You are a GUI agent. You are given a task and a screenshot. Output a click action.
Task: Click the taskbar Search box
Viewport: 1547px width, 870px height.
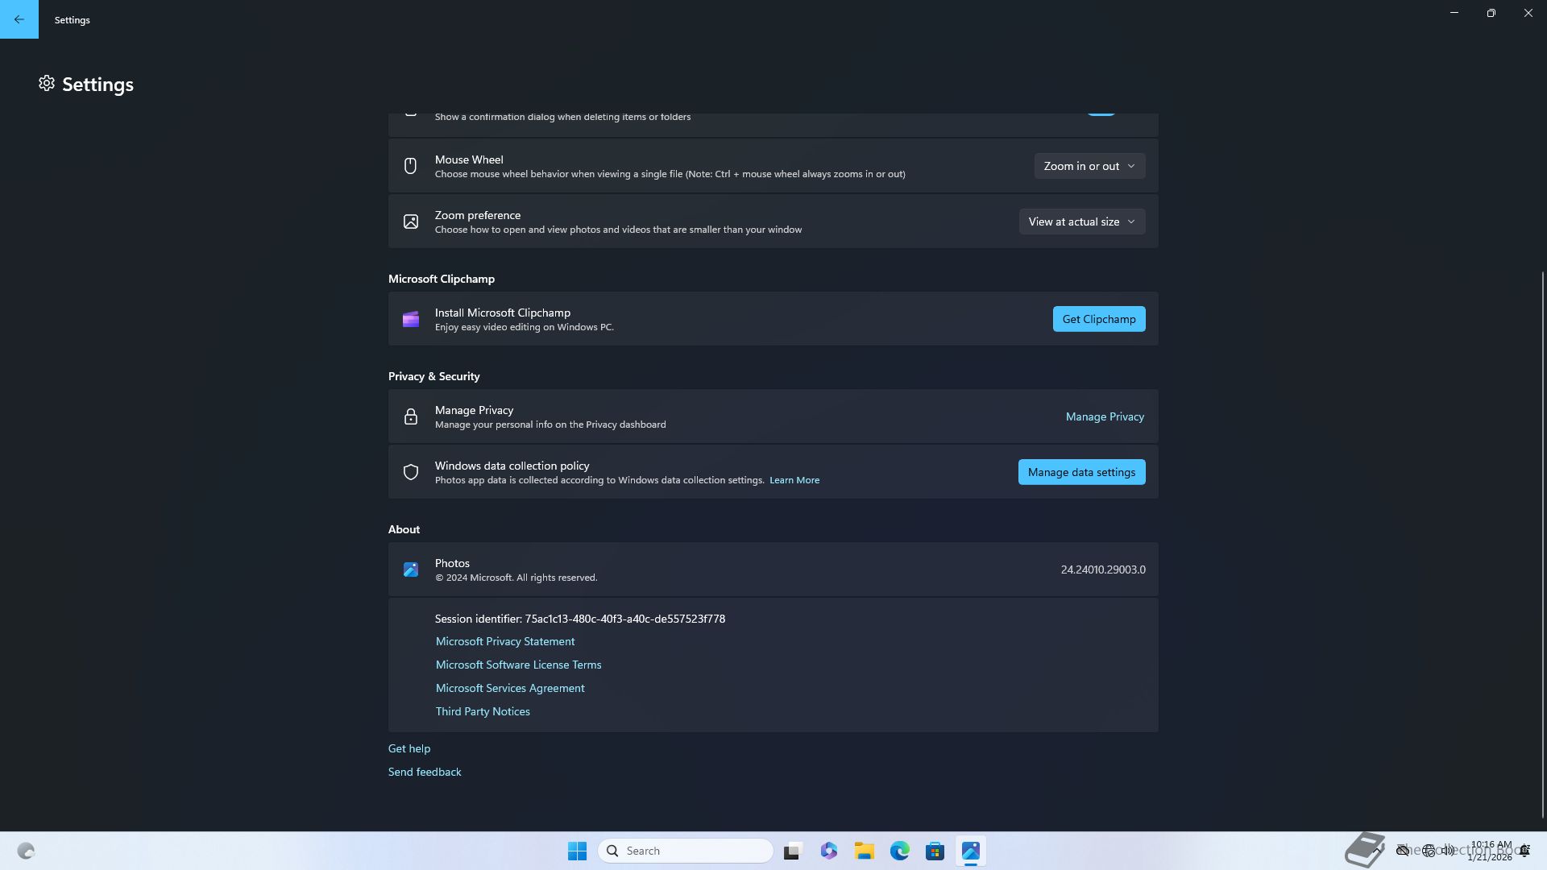(x=686, y=851)
